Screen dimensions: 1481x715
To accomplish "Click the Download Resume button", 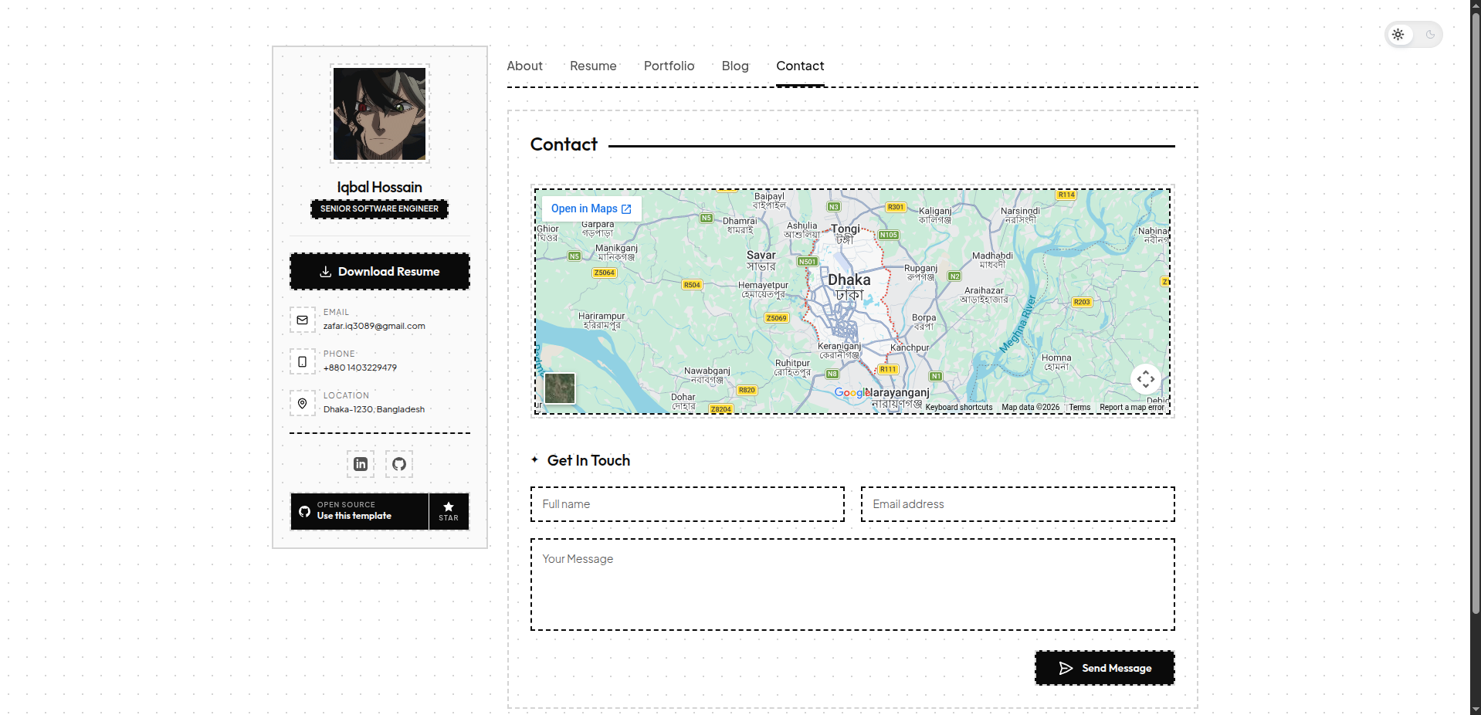I will coord(380,272).
